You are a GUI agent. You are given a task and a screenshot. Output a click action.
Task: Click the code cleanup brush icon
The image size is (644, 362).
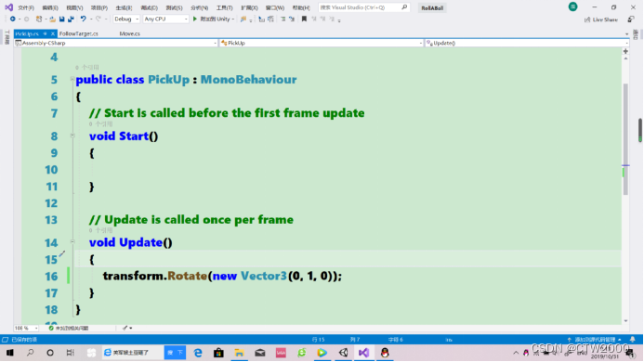[125, 328]
